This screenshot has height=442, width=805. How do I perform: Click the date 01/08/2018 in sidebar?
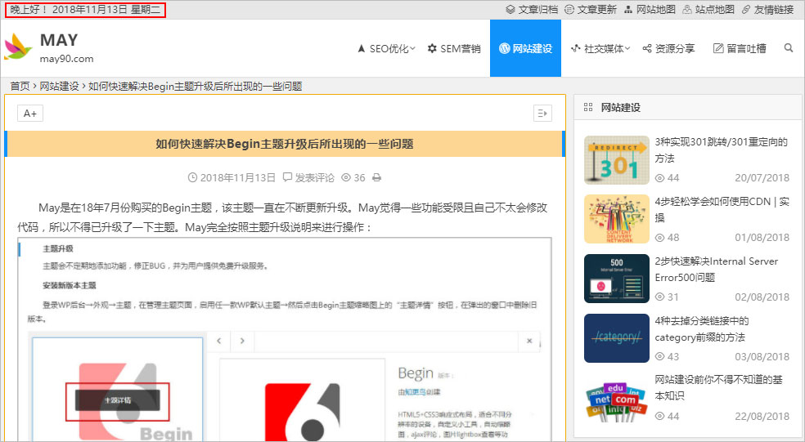[x=762, y=238]
